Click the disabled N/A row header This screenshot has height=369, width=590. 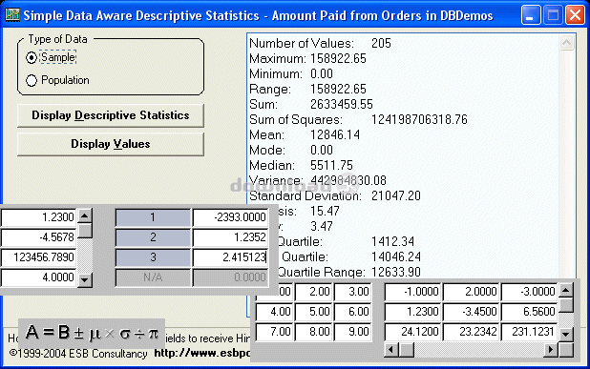click(x=153, y=277)
